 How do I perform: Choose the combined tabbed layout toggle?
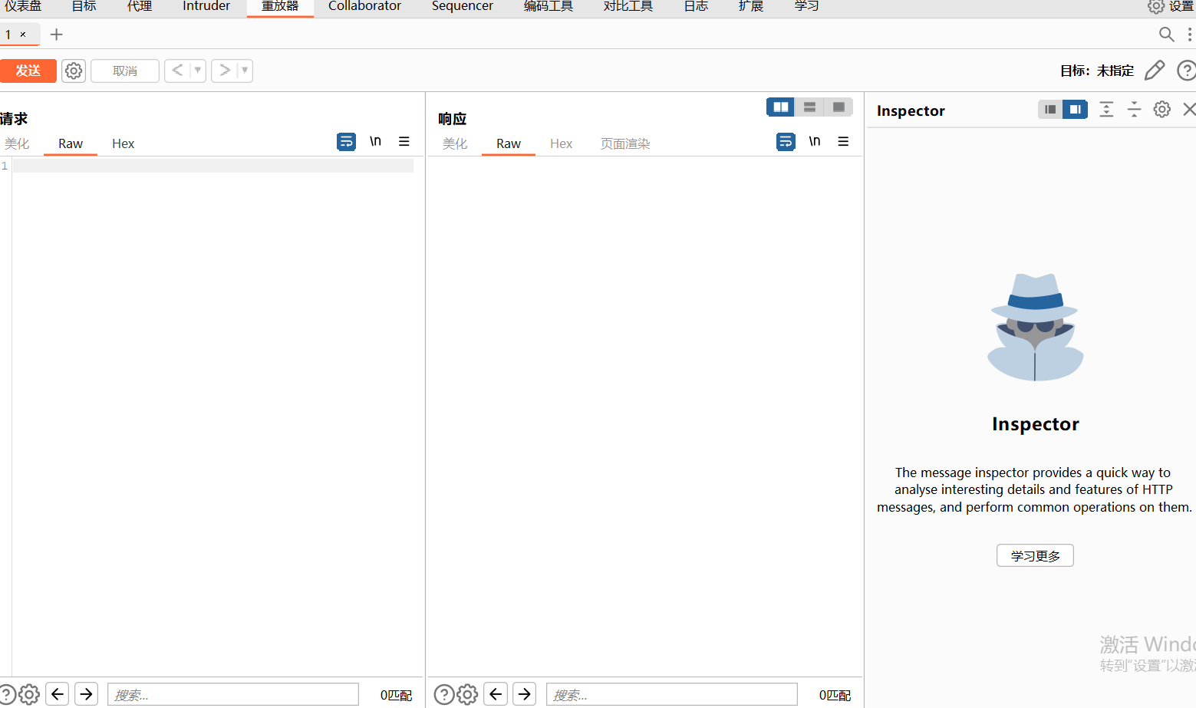839,107
